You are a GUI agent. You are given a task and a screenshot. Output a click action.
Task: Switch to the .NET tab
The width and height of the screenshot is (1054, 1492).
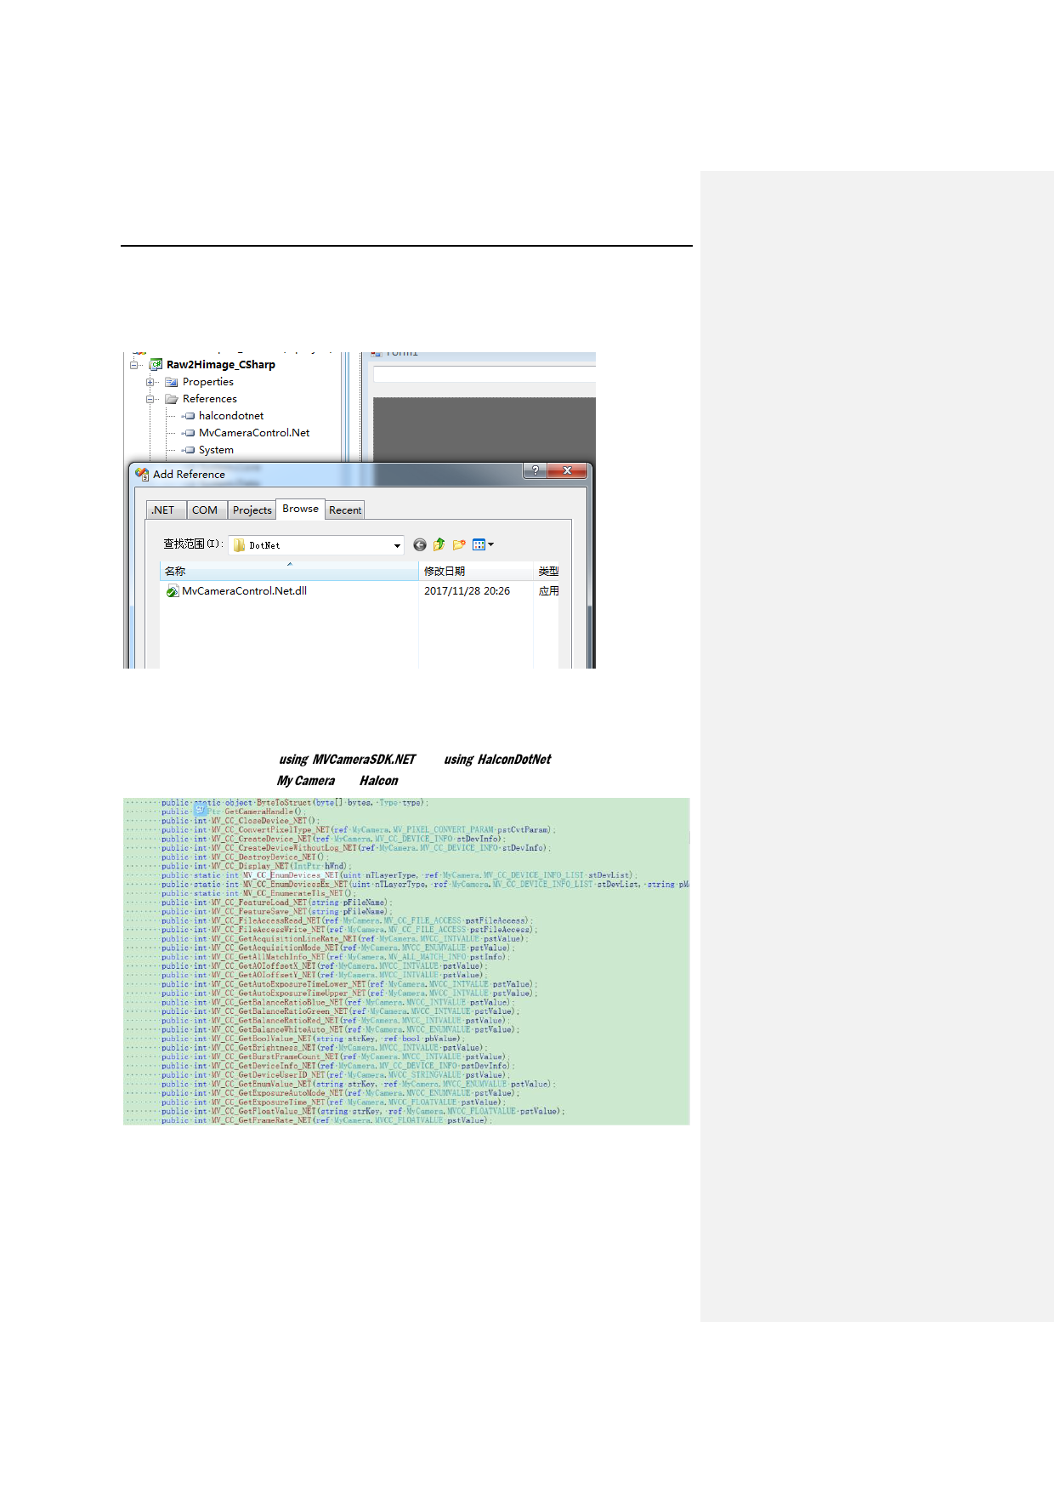[x=163, y=510]
